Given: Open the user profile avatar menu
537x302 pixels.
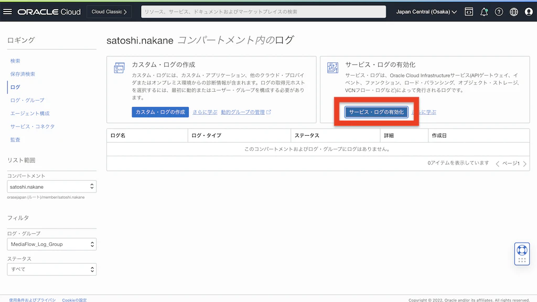Looking at the screenshot, I should pyautogui.click(x=529, y=12).
